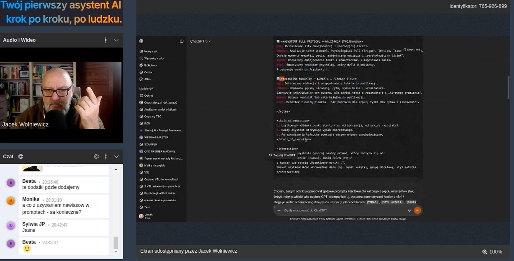514x261 pixels.
Task: Open the WEBINAR MASTER custom GPT
Action: click(x=156, y=137)
